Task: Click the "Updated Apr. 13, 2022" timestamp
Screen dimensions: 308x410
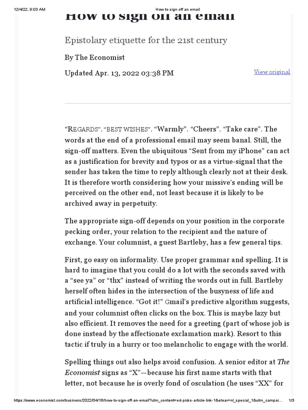Action: coord(119,73)
